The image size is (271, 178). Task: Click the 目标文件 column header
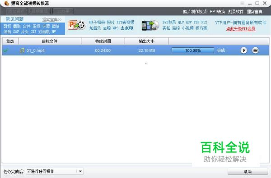point(50,41)
